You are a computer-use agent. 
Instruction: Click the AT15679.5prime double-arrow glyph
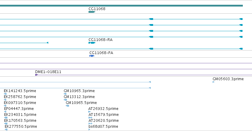pyautogui.click(x=91, y=118)
